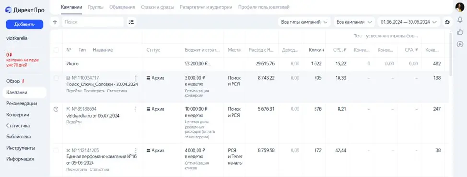Sort by the Клики column header

point(316,50)
